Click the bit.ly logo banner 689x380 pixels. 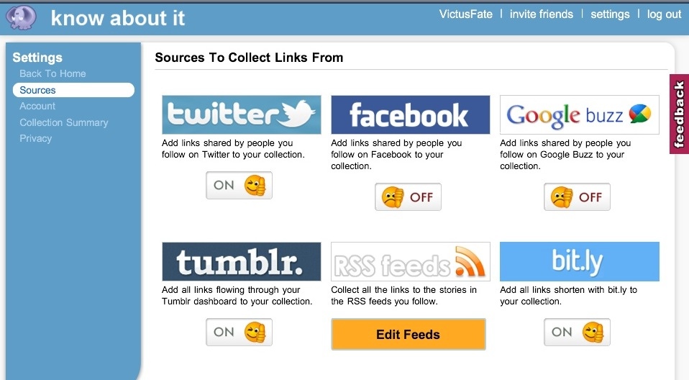[x=580, y=261]
